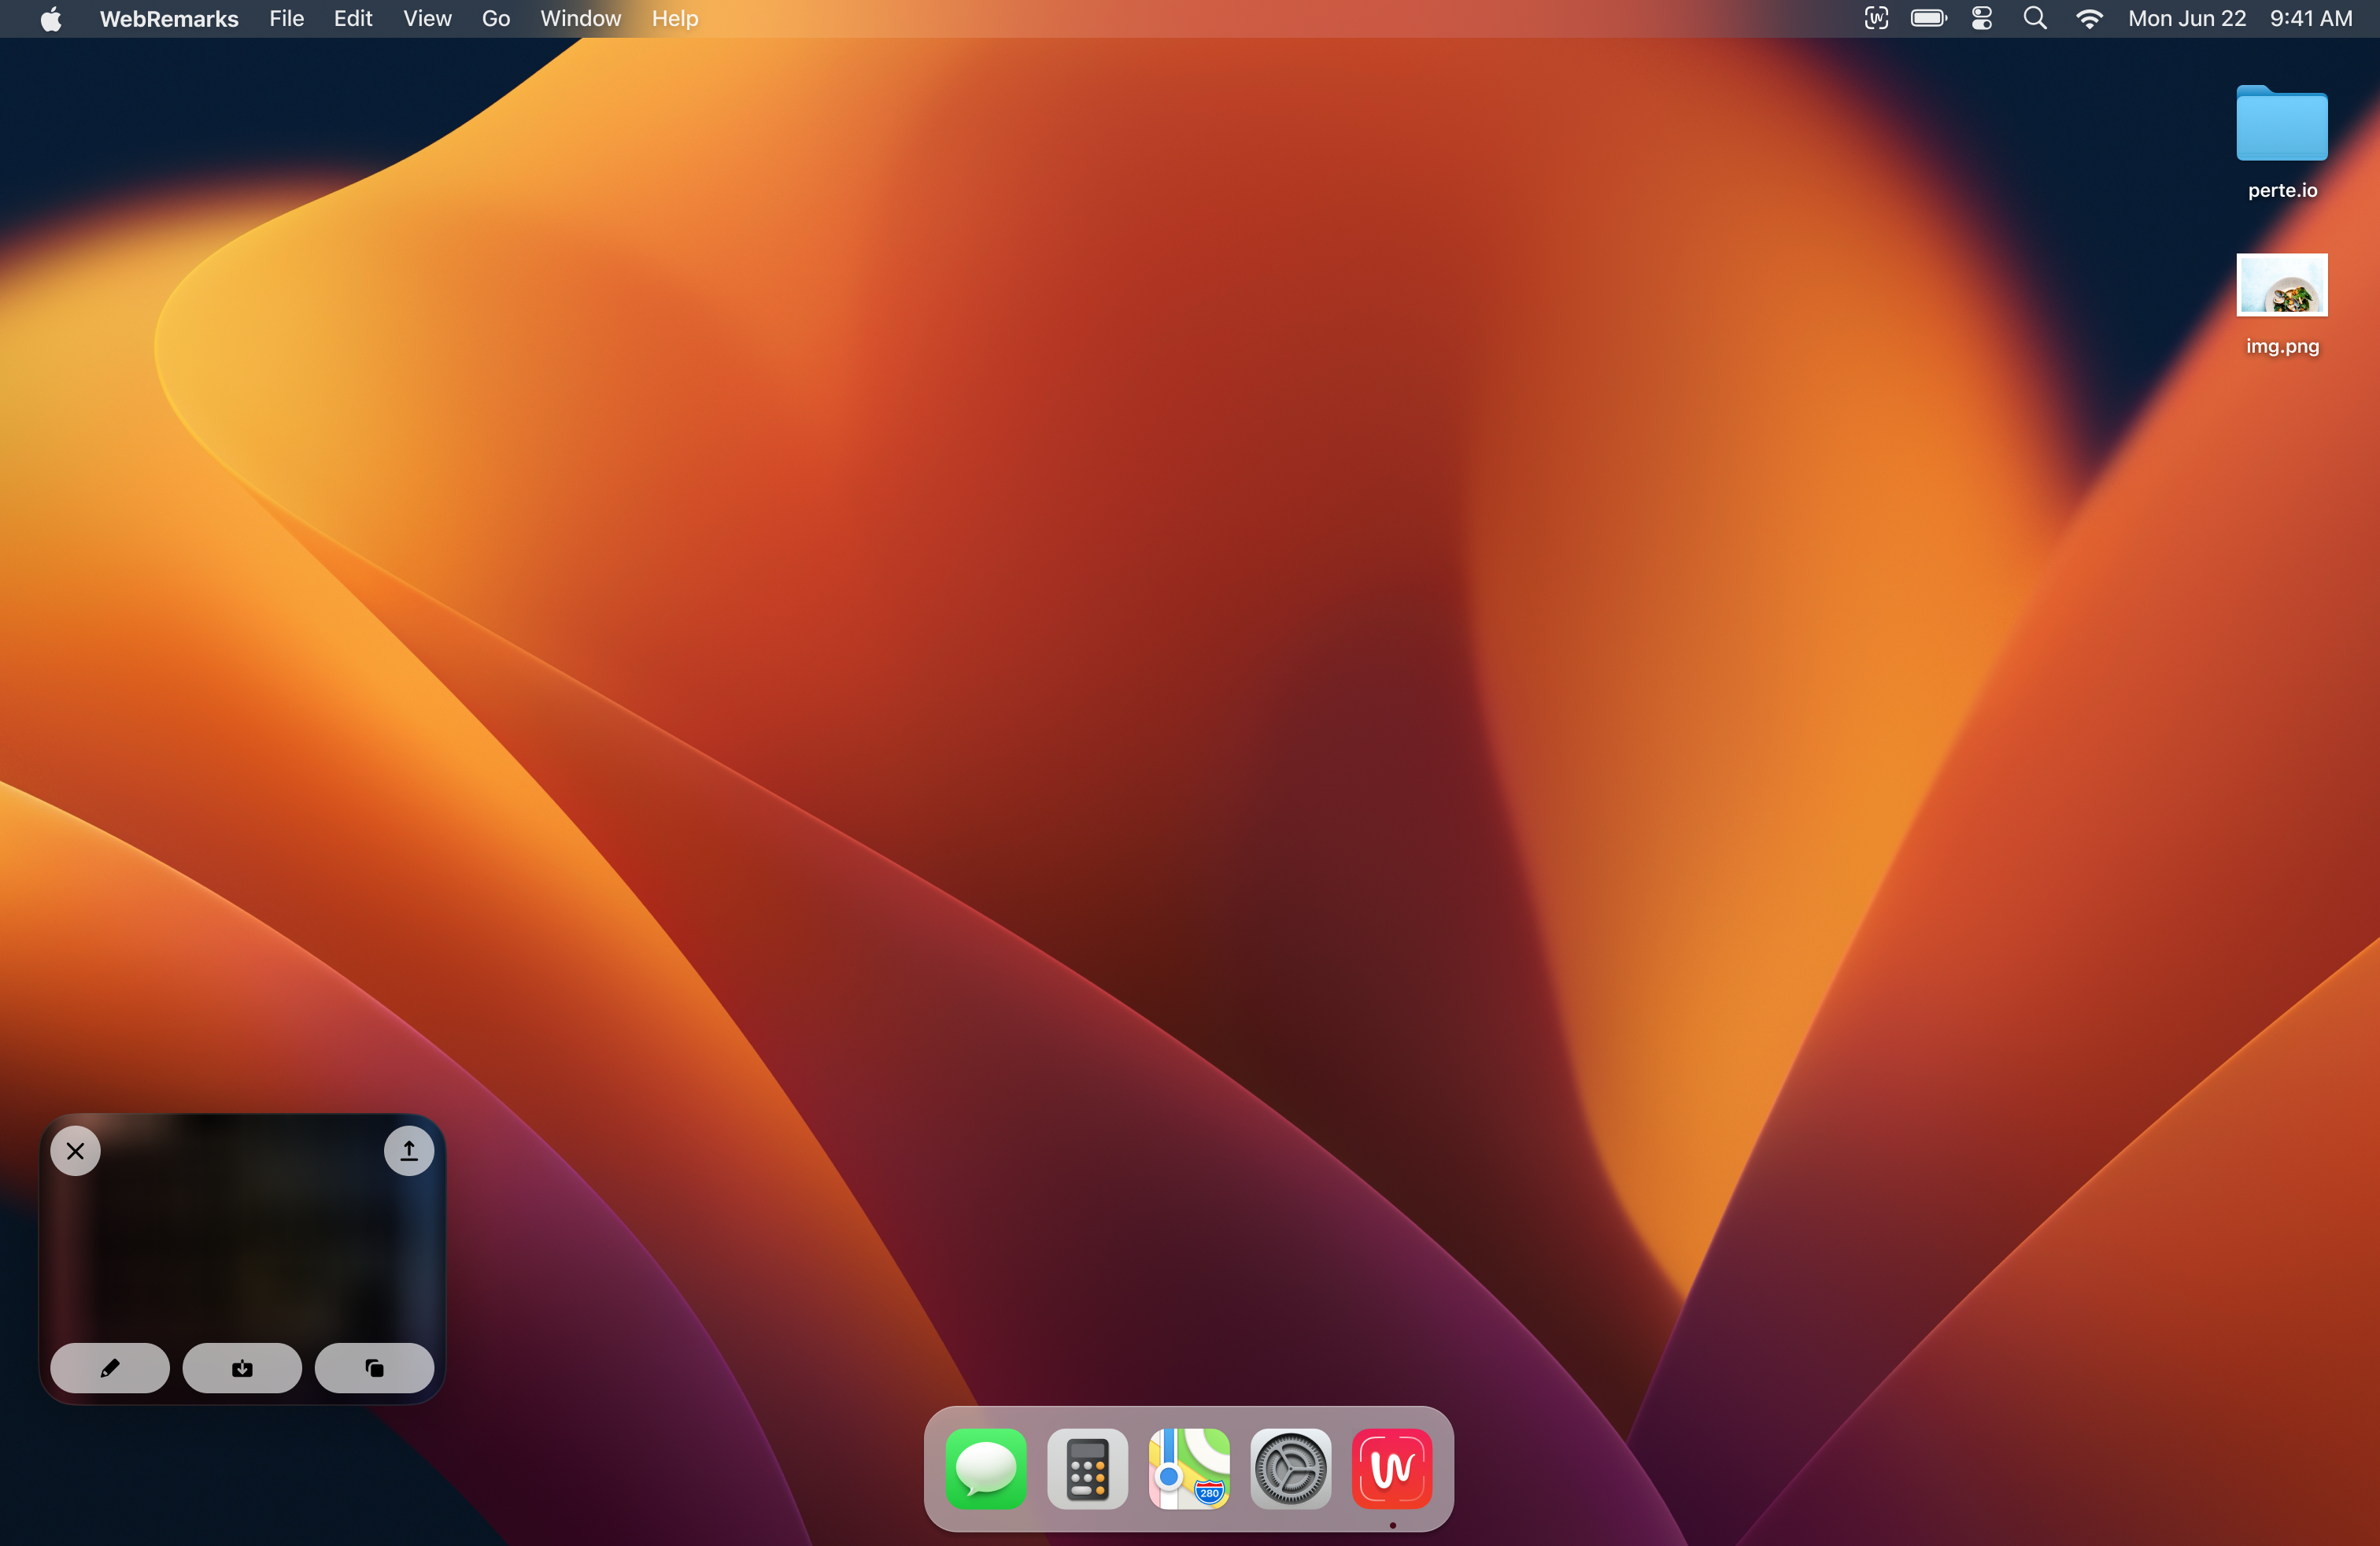Open Control Center from the menu bar
Screen dimensions: 2380x1546
[x=1982, y=18]
